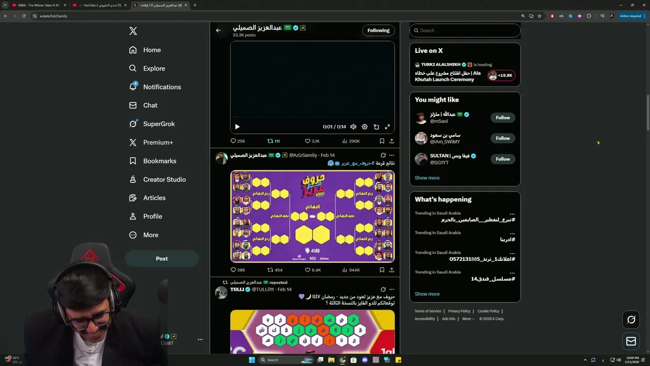
Task: Open Premium+ in the sidebar
Action: pos(151,142)
